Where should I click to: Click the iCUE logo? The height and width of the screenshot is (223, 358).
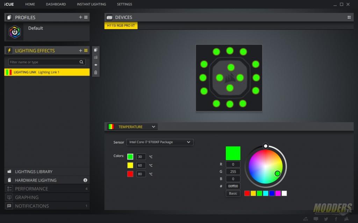(9, 4)
